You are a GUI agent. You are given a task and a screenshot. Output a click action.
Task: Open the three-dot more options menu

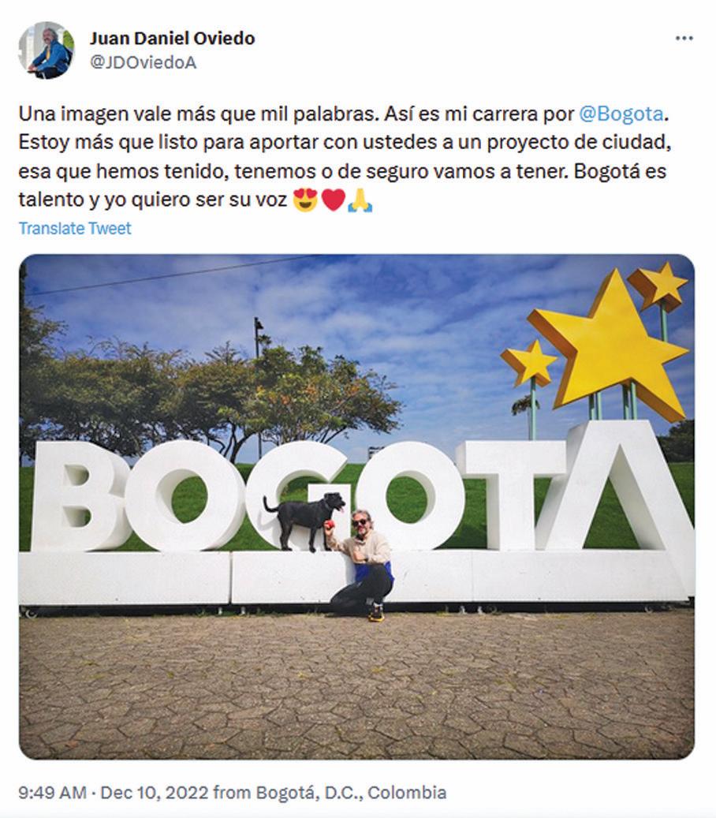coord(684,39)
